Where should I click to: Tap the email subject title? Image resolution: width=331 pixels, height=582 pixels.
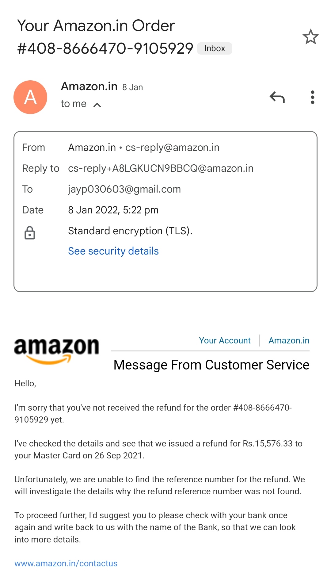pyautogui.click(x=105, y=37)
